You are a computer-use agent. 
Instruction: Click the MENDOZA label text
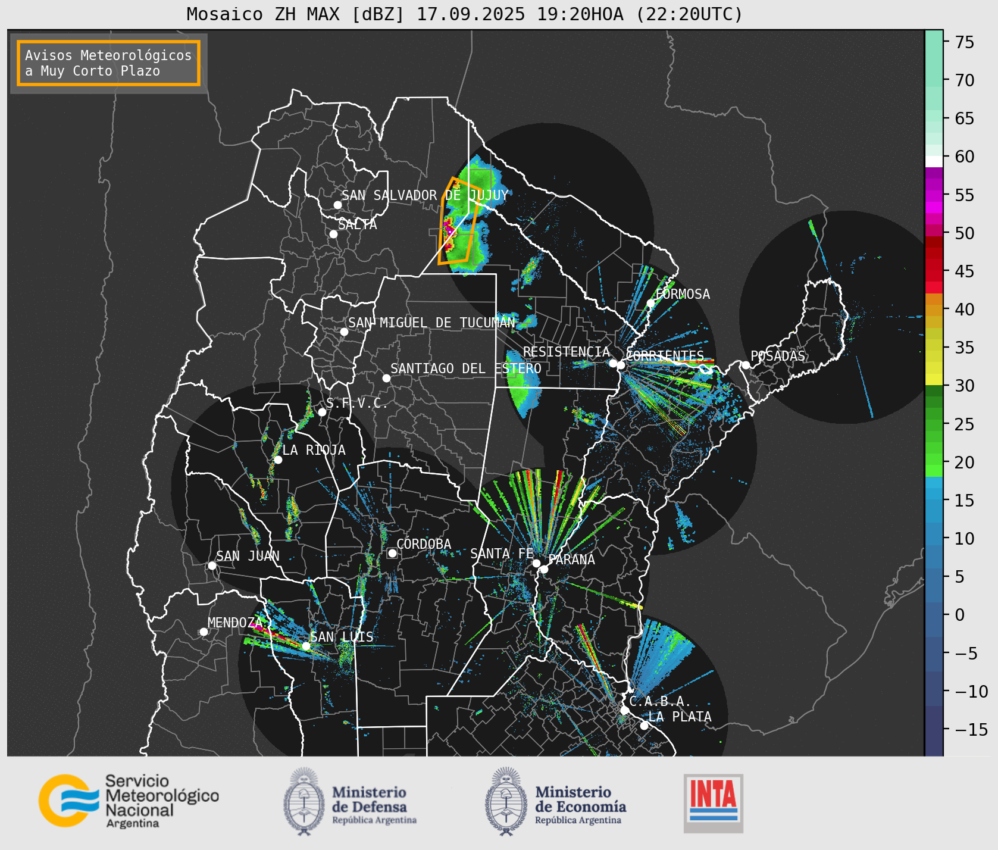[x=234, y=623]
